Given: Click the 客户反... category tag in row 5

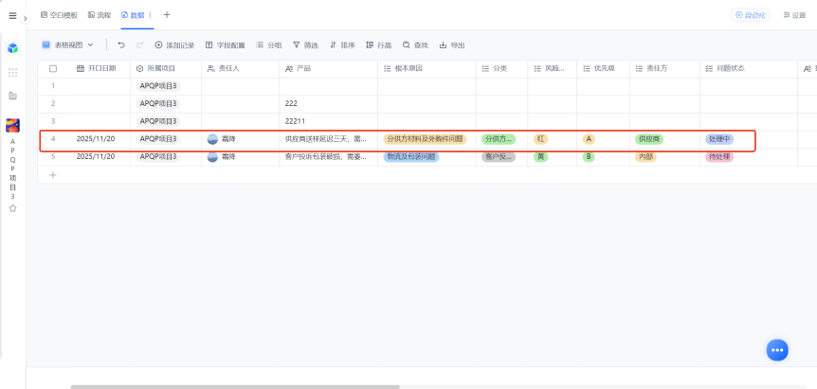Looking at the screenshot, I should 499,156.
